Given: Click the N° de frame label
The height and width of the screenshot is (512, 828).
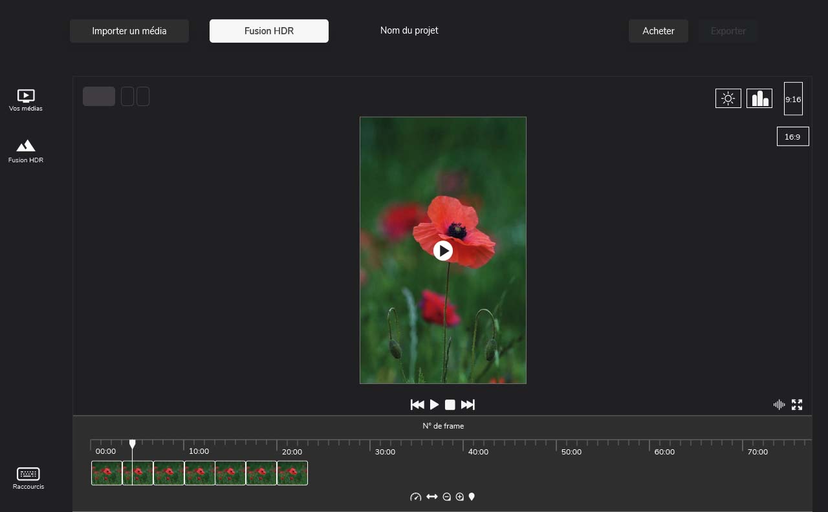Looking at the screenshot, I should 443,426.
